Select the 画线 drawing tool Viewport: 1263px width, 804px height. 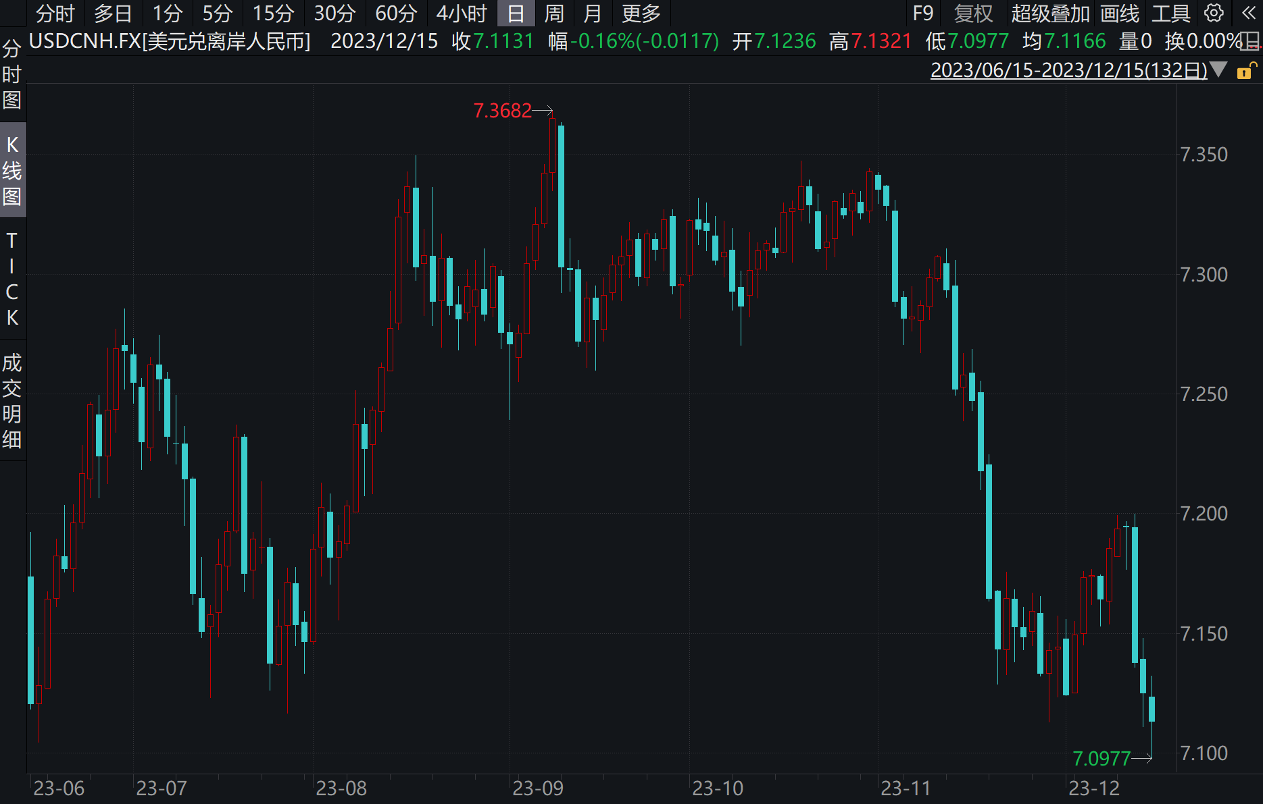pyautogui.click(x=1121, y=14)
